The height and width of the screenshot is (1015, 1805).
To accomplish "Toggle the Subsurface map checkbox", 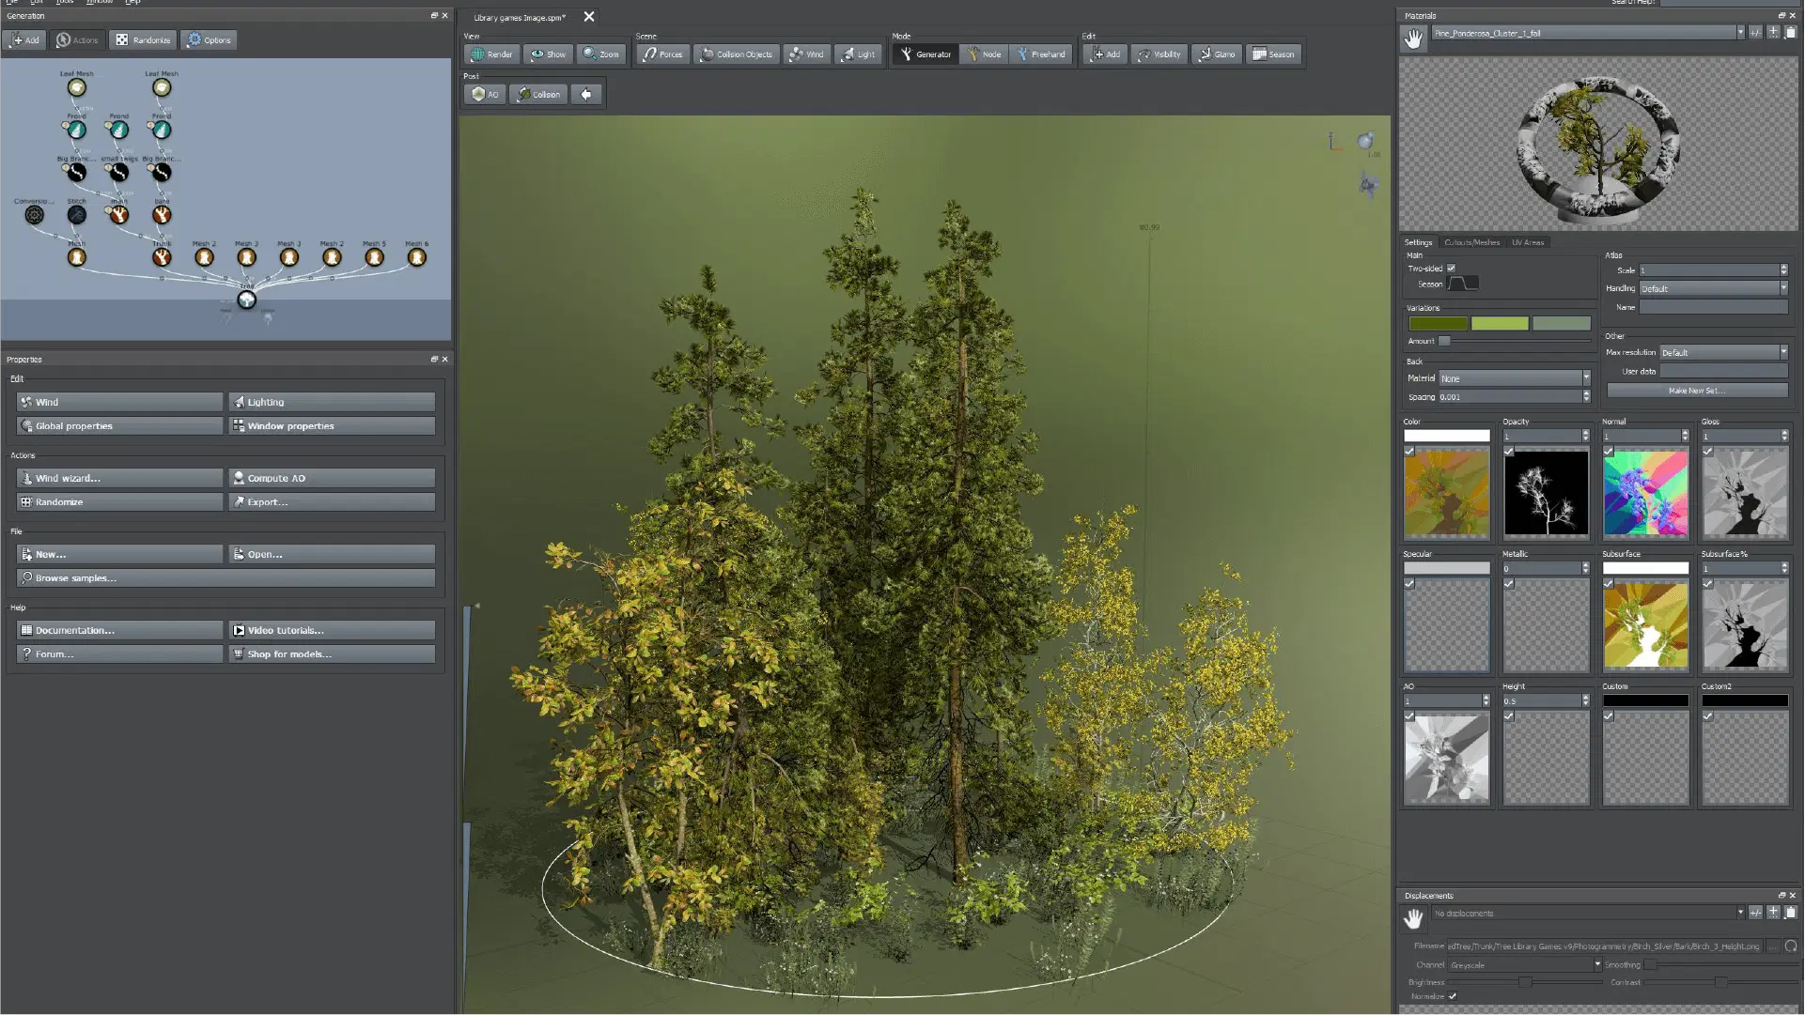I will pos(1609,584).
